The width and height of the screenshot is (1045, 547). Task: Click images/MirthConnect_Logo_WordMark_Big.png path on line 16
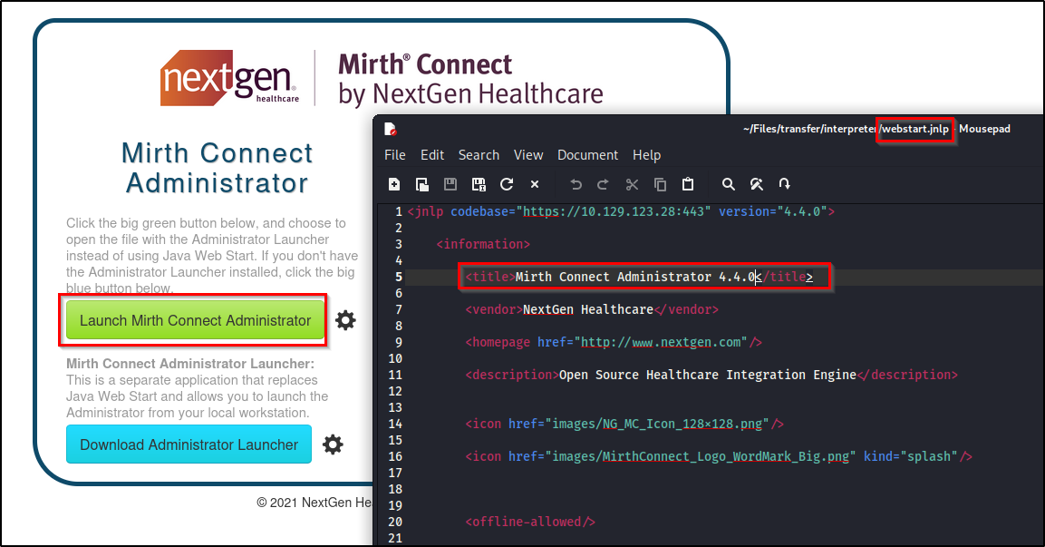click(701, 456)
